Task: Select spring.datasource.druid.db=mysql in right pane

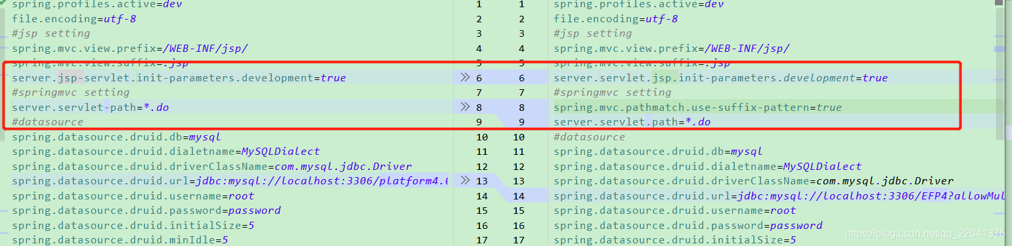Action: point(658,152)
